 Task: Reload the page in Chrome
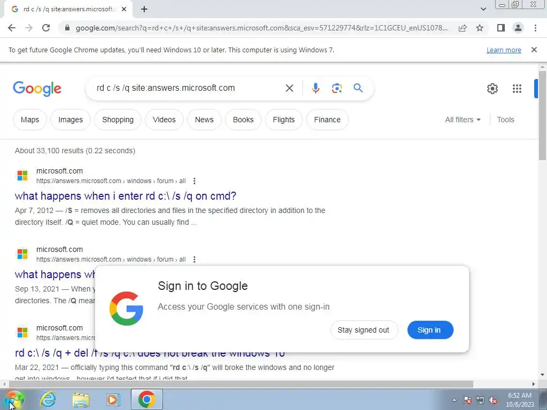pos(46,28)
